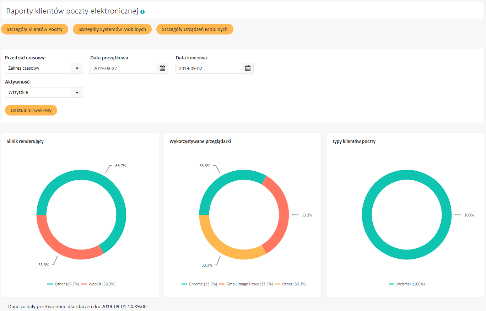Expand the Przedział czasowy dropdown
This screenshot has width=486, height=311.
(44, 68)
